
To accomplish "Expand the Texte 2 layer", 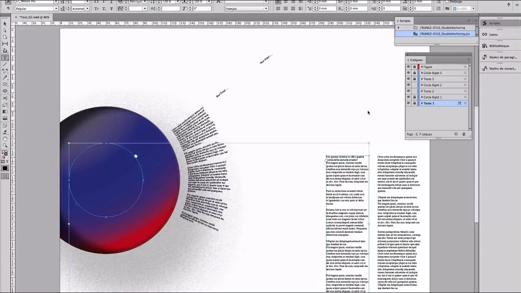I will 422,91.
